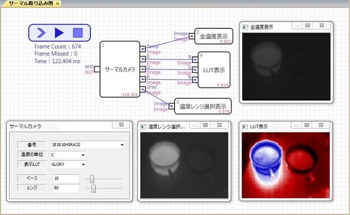
Task: Click the 番号 label
Action: point(32,145)
